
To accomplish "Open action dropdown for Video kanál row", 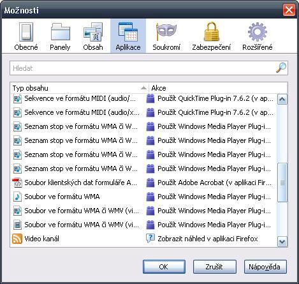I will pos(211,239).
